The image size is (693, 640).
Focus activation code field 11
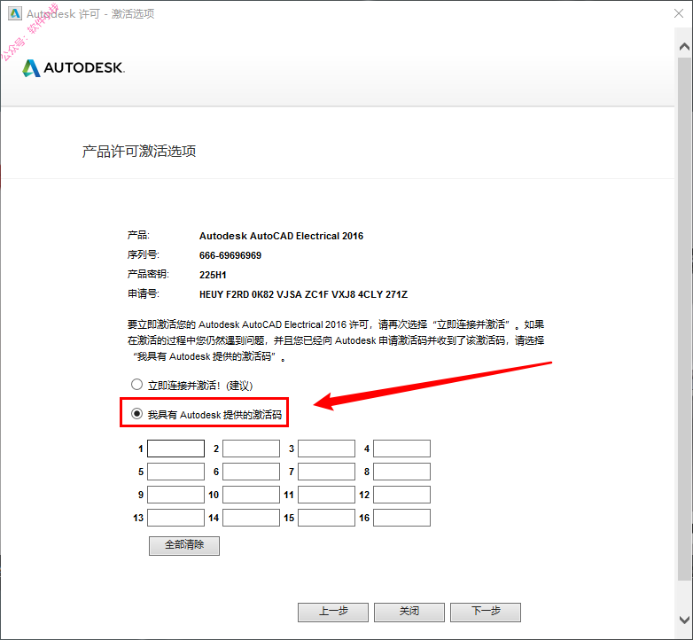(327, 495)
